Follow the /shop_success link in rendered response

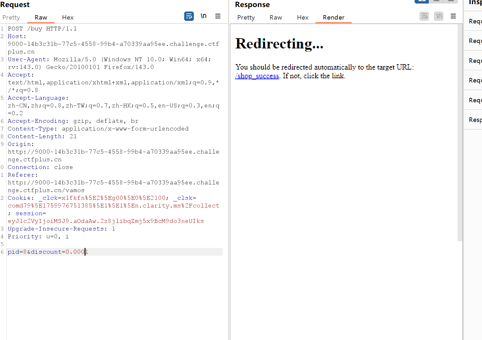(257, 76)
